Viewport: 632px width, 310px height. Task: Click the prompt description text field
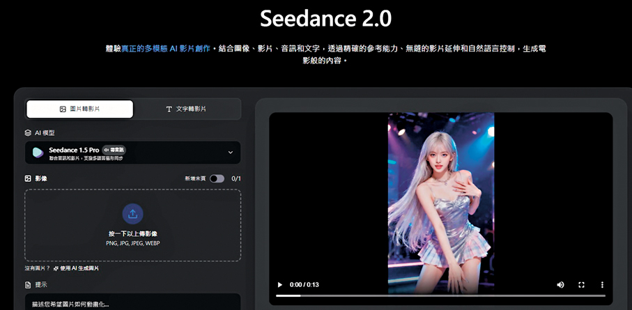coord(132,304)
